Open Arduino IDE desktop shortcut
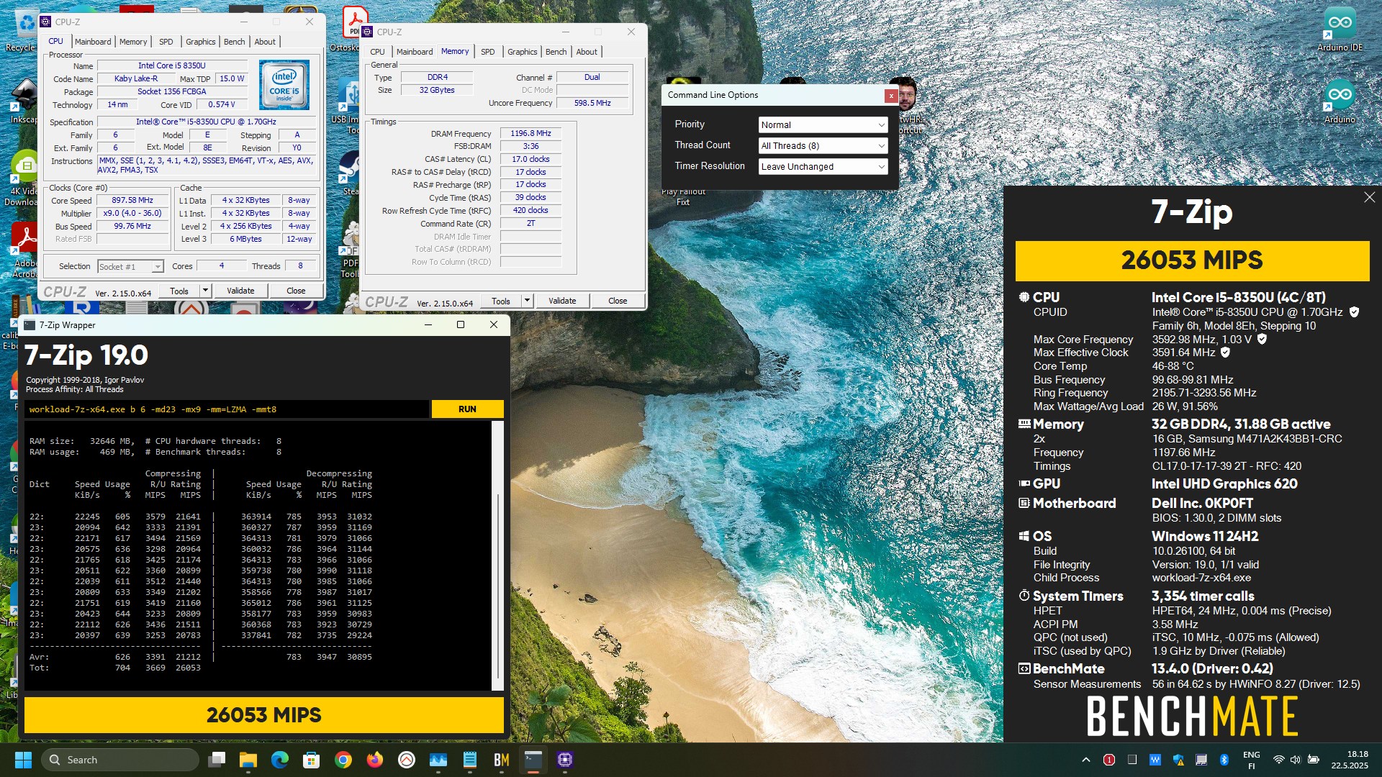The height and width of the screenshot is (777, 1382). pyautogui.click(x=1340, y=29)
